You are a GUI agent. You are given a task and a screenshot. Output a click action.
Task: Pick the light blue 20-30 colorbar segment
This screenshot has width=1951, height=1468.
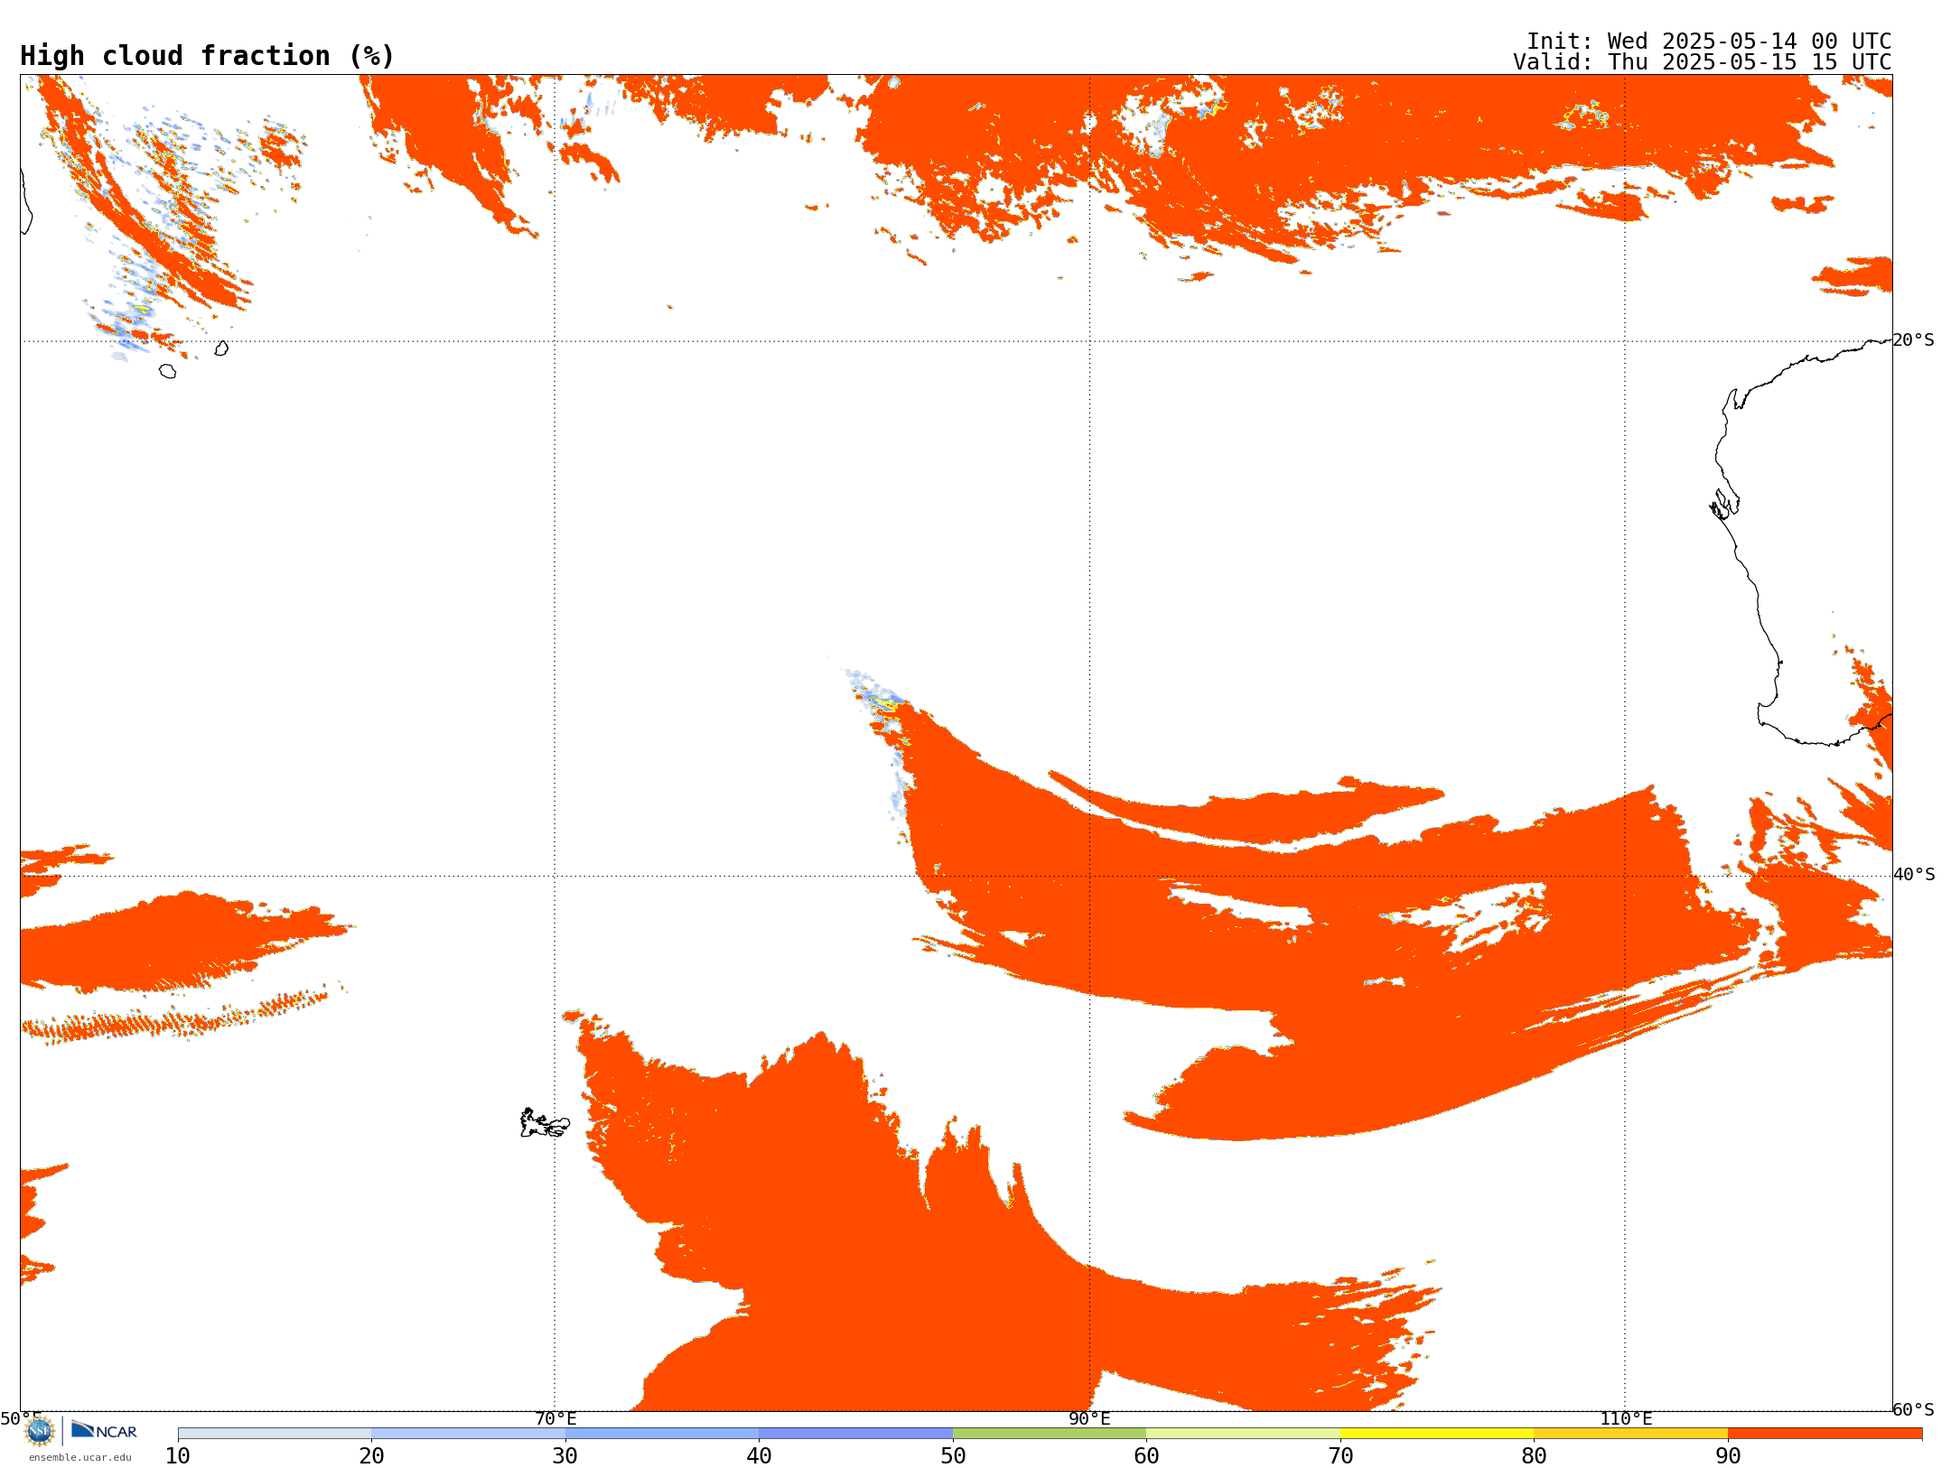tap(468, 1434)
